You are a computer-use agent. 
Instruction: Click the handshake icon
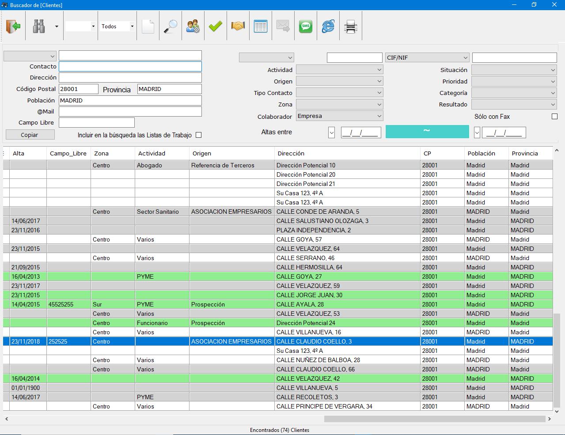coord(238,26)
